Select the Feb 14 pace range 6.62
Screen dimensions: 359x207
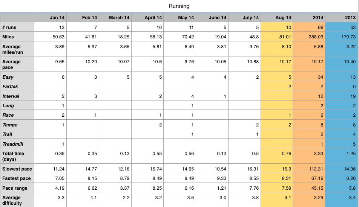[83, 188]
